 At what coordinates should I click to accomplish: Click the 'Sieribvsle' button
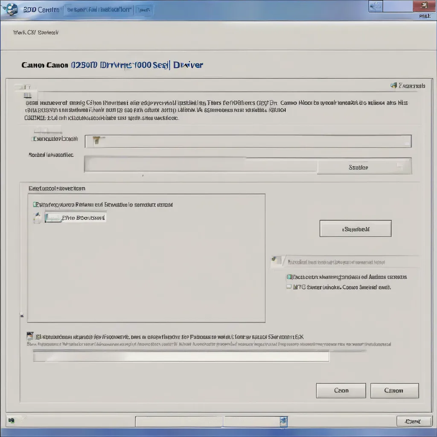(x=355, y=229)
